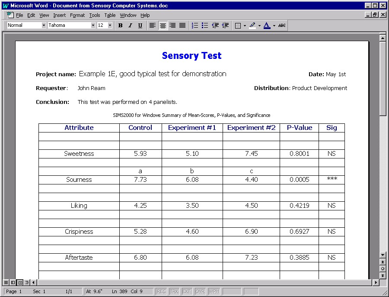The image size is (389, 297).
Task: Toggle bold formatting
Action: coord(121,26)
